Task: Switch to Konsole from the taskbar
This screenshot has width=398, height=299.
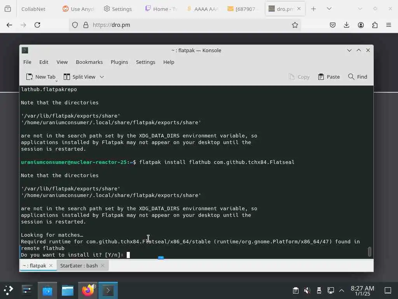Action: point(108,290)
